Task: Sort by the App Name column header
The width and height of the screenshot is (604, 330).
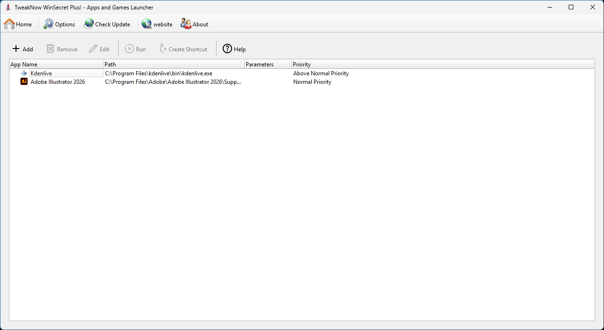Action: [x=56, y=64]
